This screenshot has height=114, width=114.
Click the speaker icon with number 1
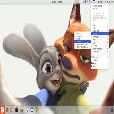(99, 2)
